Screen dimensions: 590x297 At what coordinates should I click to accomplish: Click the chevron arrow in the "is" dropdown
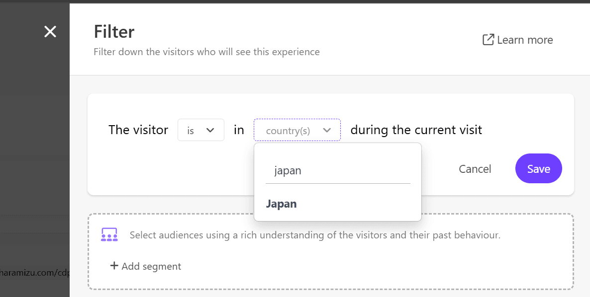(x=210, y=130)
